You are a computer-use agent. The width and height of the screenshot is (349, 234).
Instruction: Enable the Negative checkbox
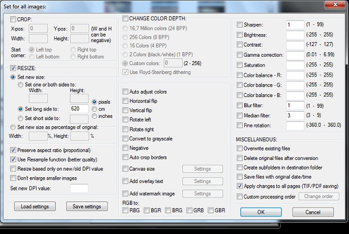point(125,148)
